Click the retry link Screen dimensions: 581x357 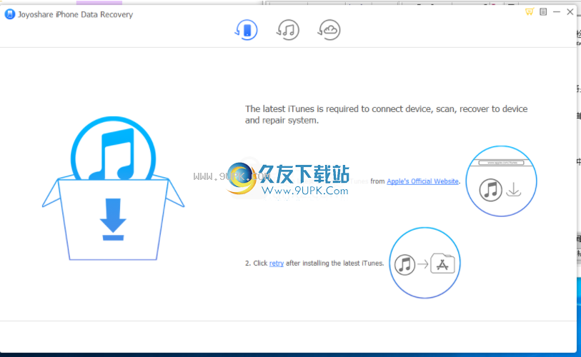point(277,263)
